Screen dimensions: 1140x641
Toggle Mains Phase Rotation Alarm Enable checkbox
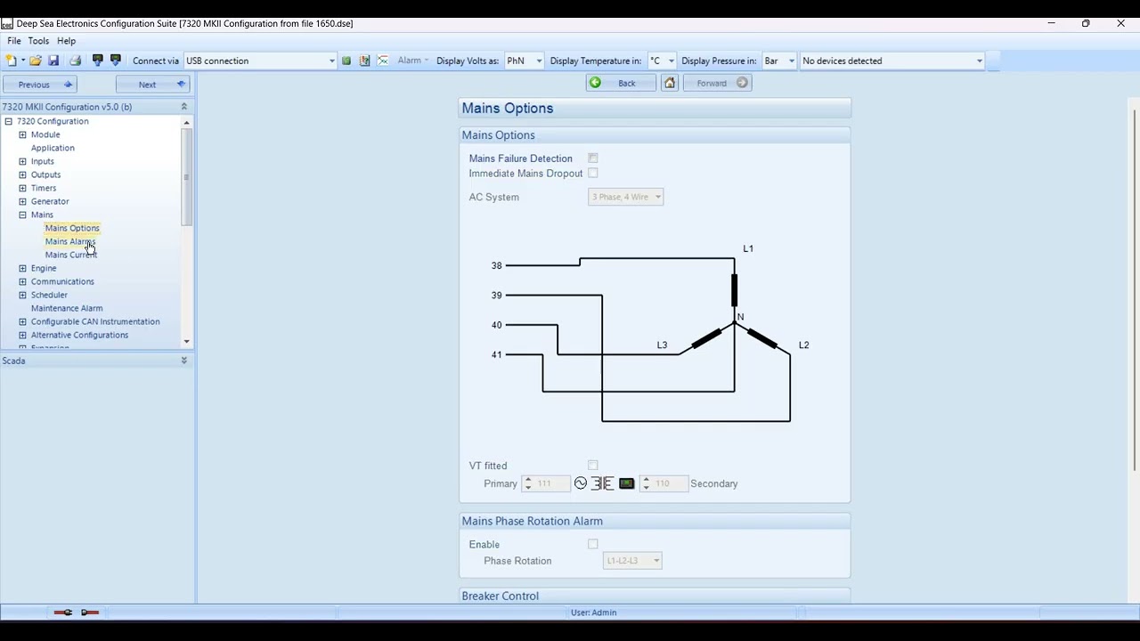pyautogui.click(x=593, y=544)
